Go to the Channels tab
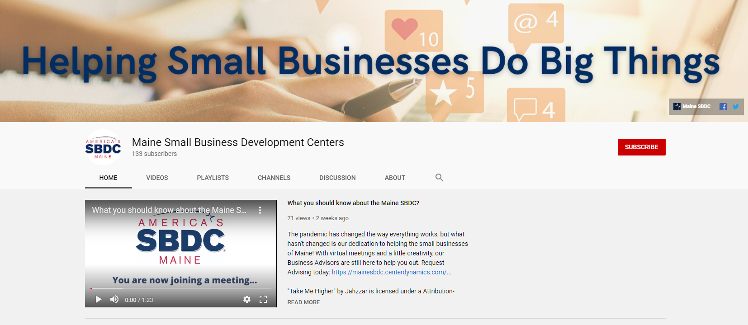Image resolution: width=748 pixels, height=325 pixels. (274, 178)
